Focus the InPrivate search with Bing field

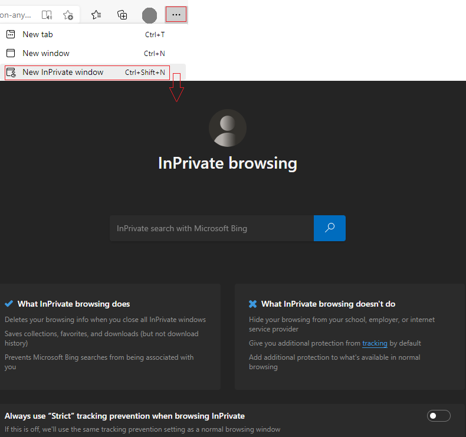pyautogui.click(x=212, y=228)
